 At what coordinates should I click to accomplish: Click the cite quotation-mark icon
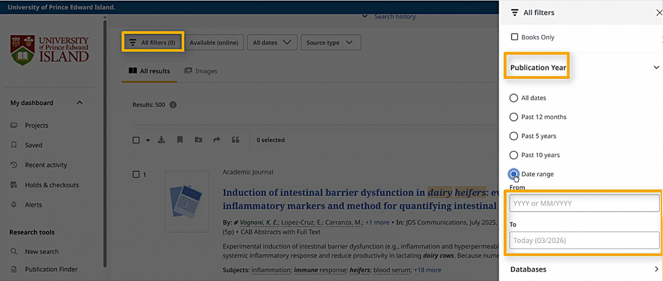pos(236,140)
